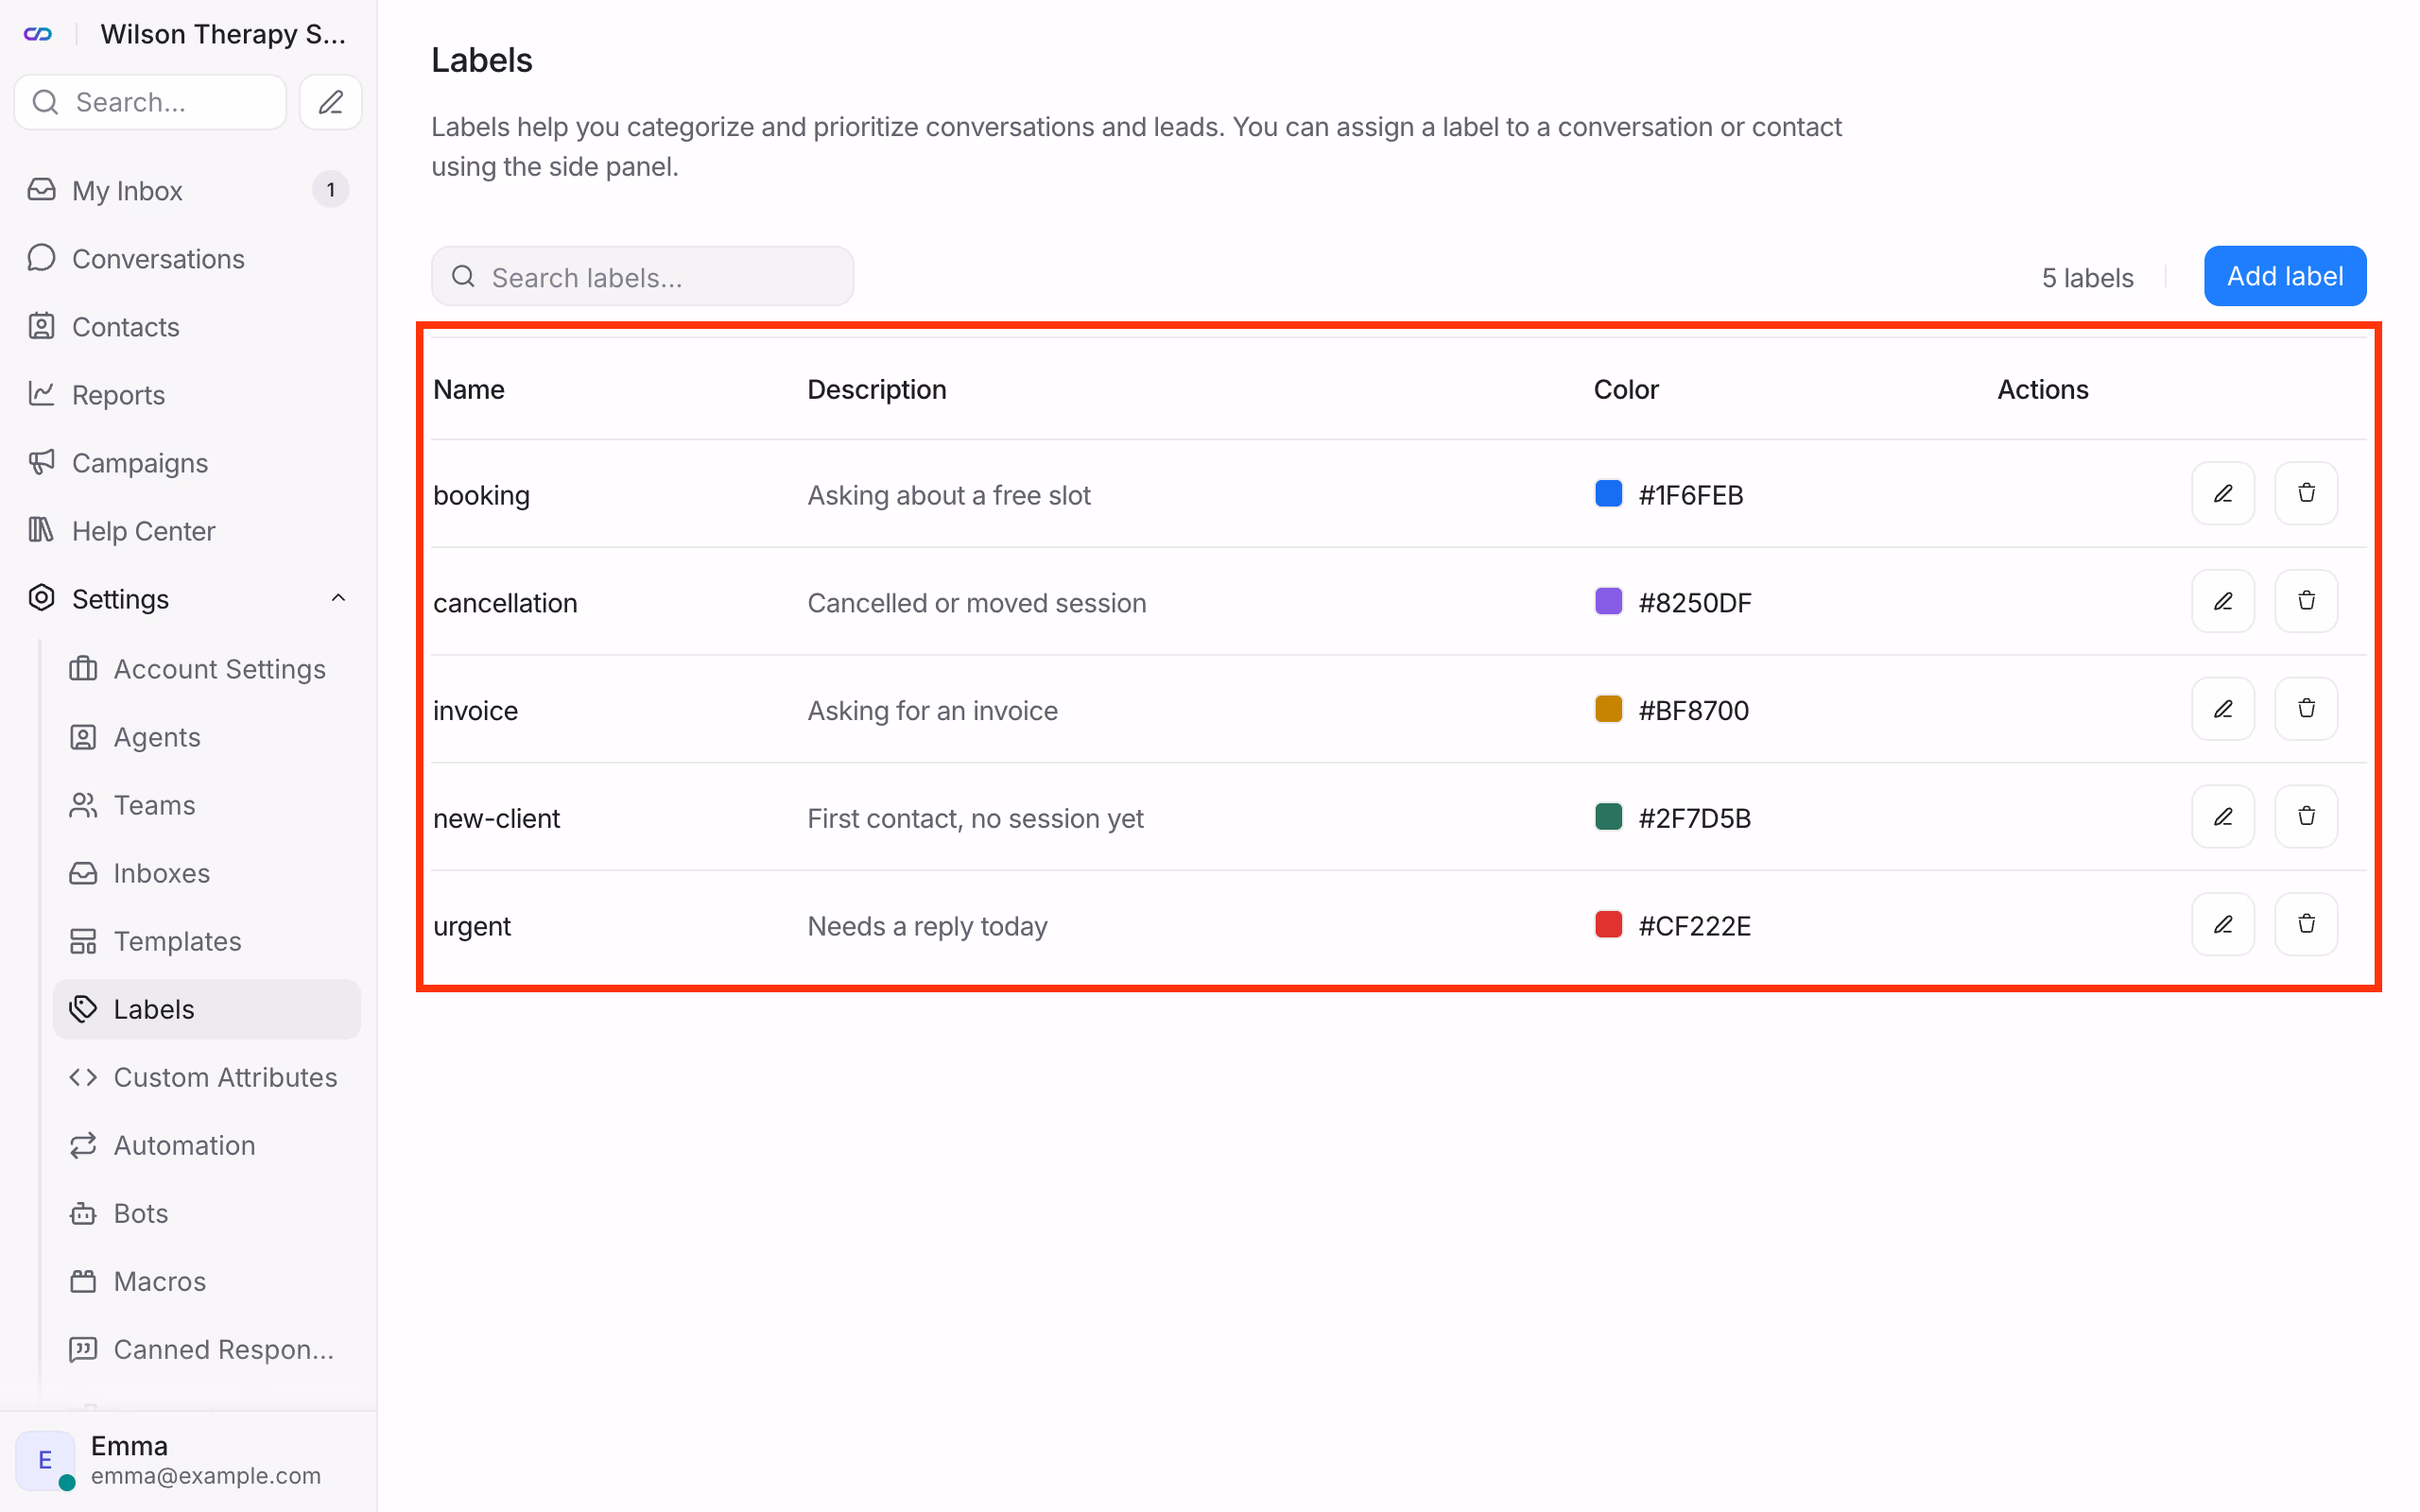Open the Contacts page

(x=188, y=326)
